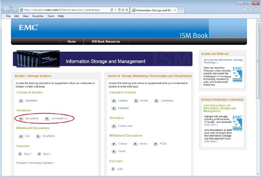Play the Celerra whiteboard icon
The width and height of the screenshot is (261, 177).
pyautogui.click(x=114, y=143)
